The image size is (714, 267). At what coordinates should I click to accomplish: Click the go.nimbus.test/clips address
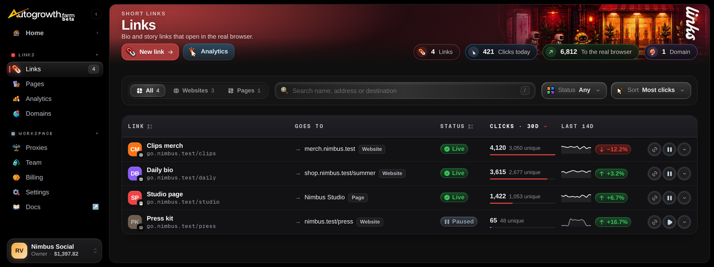[181, 154]
